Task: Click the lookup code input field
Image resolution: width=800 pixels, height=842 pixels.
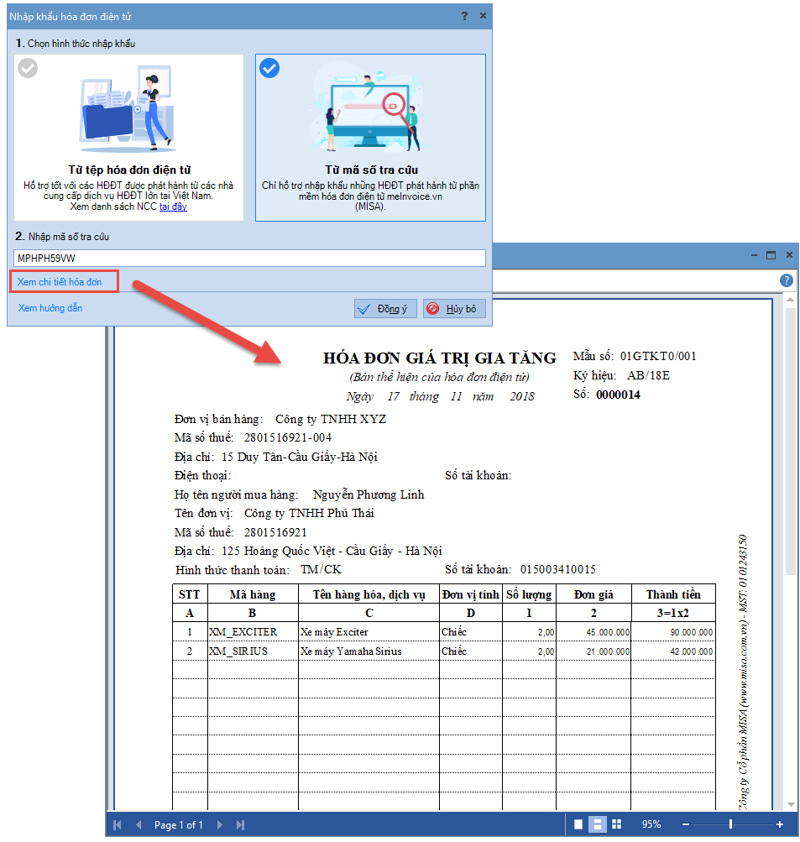Action: click(249, 259)
